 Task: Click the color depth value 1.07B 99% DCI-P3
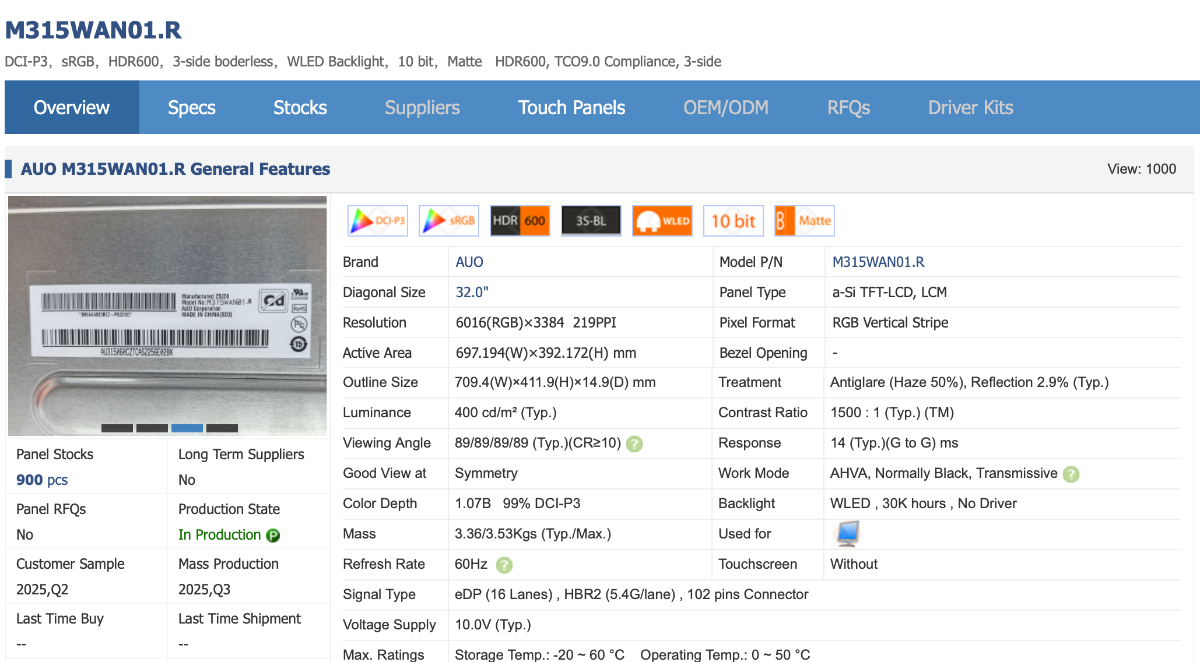pos(518,503)
